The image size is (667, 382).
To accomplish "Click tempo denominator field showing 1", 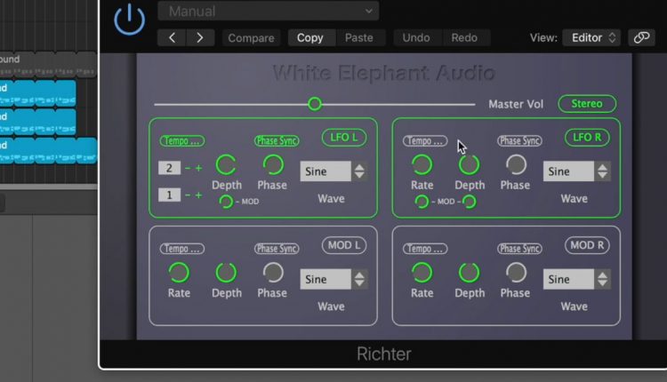I will tap(169, 195).
